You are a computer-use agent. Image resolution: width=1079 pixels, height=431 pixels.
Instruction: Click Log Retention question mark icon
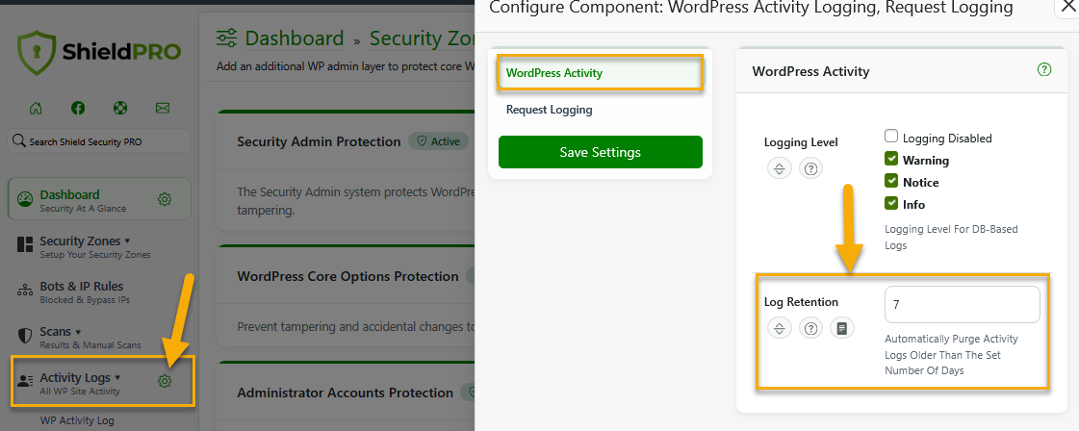click(810, 329)
